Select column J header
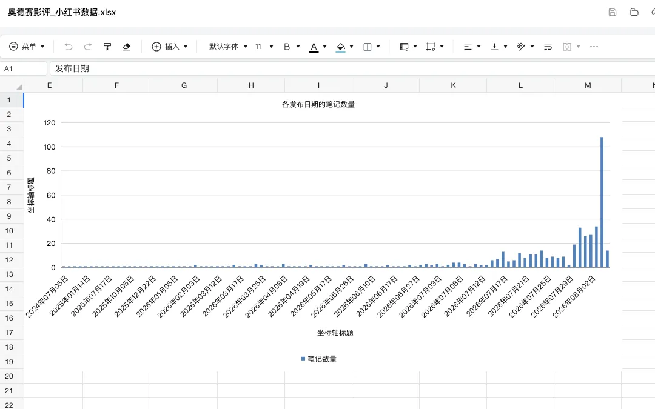The width and height of the screenshot is (655, 409). pyautogui.click(x=386, y=85)
